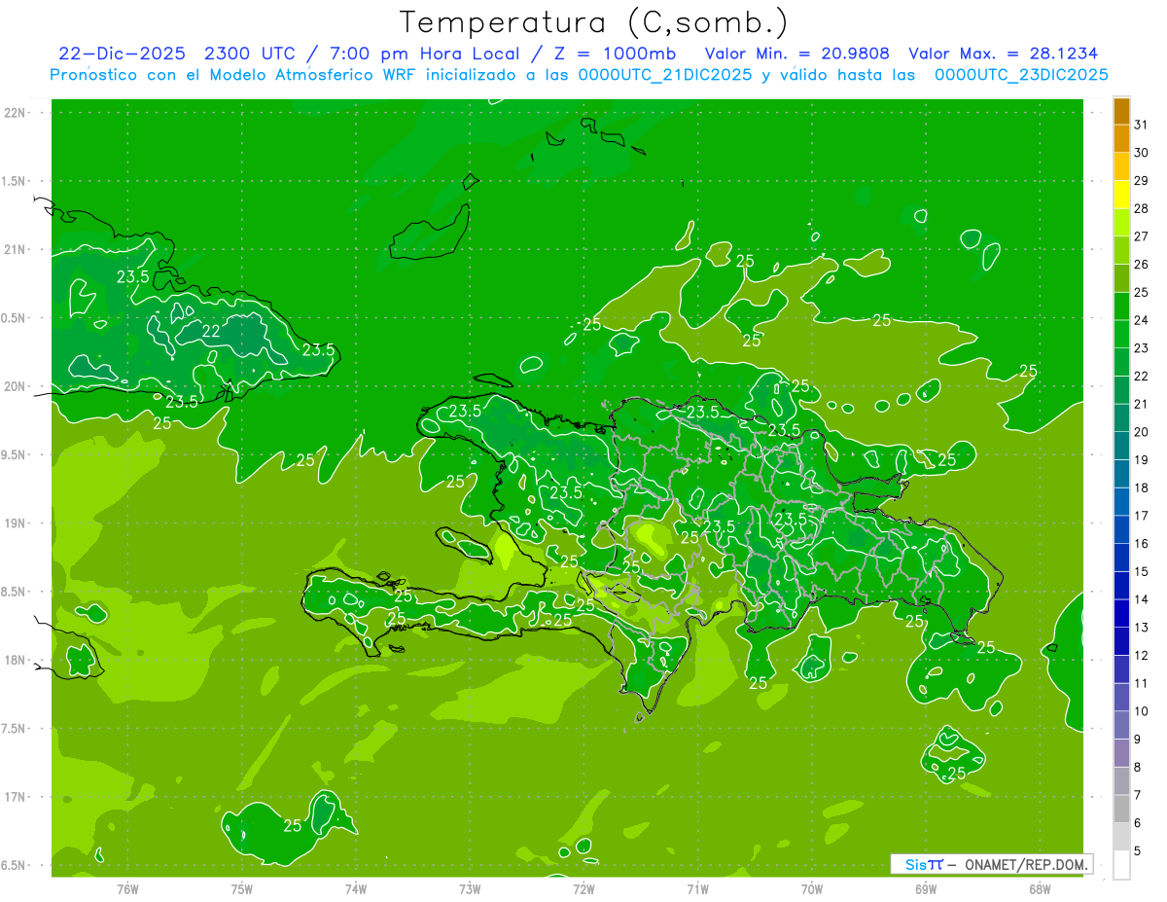Click the "8.5N" latitude axis label
Viewport: 1167px width, 902px height.
[14, 592]
